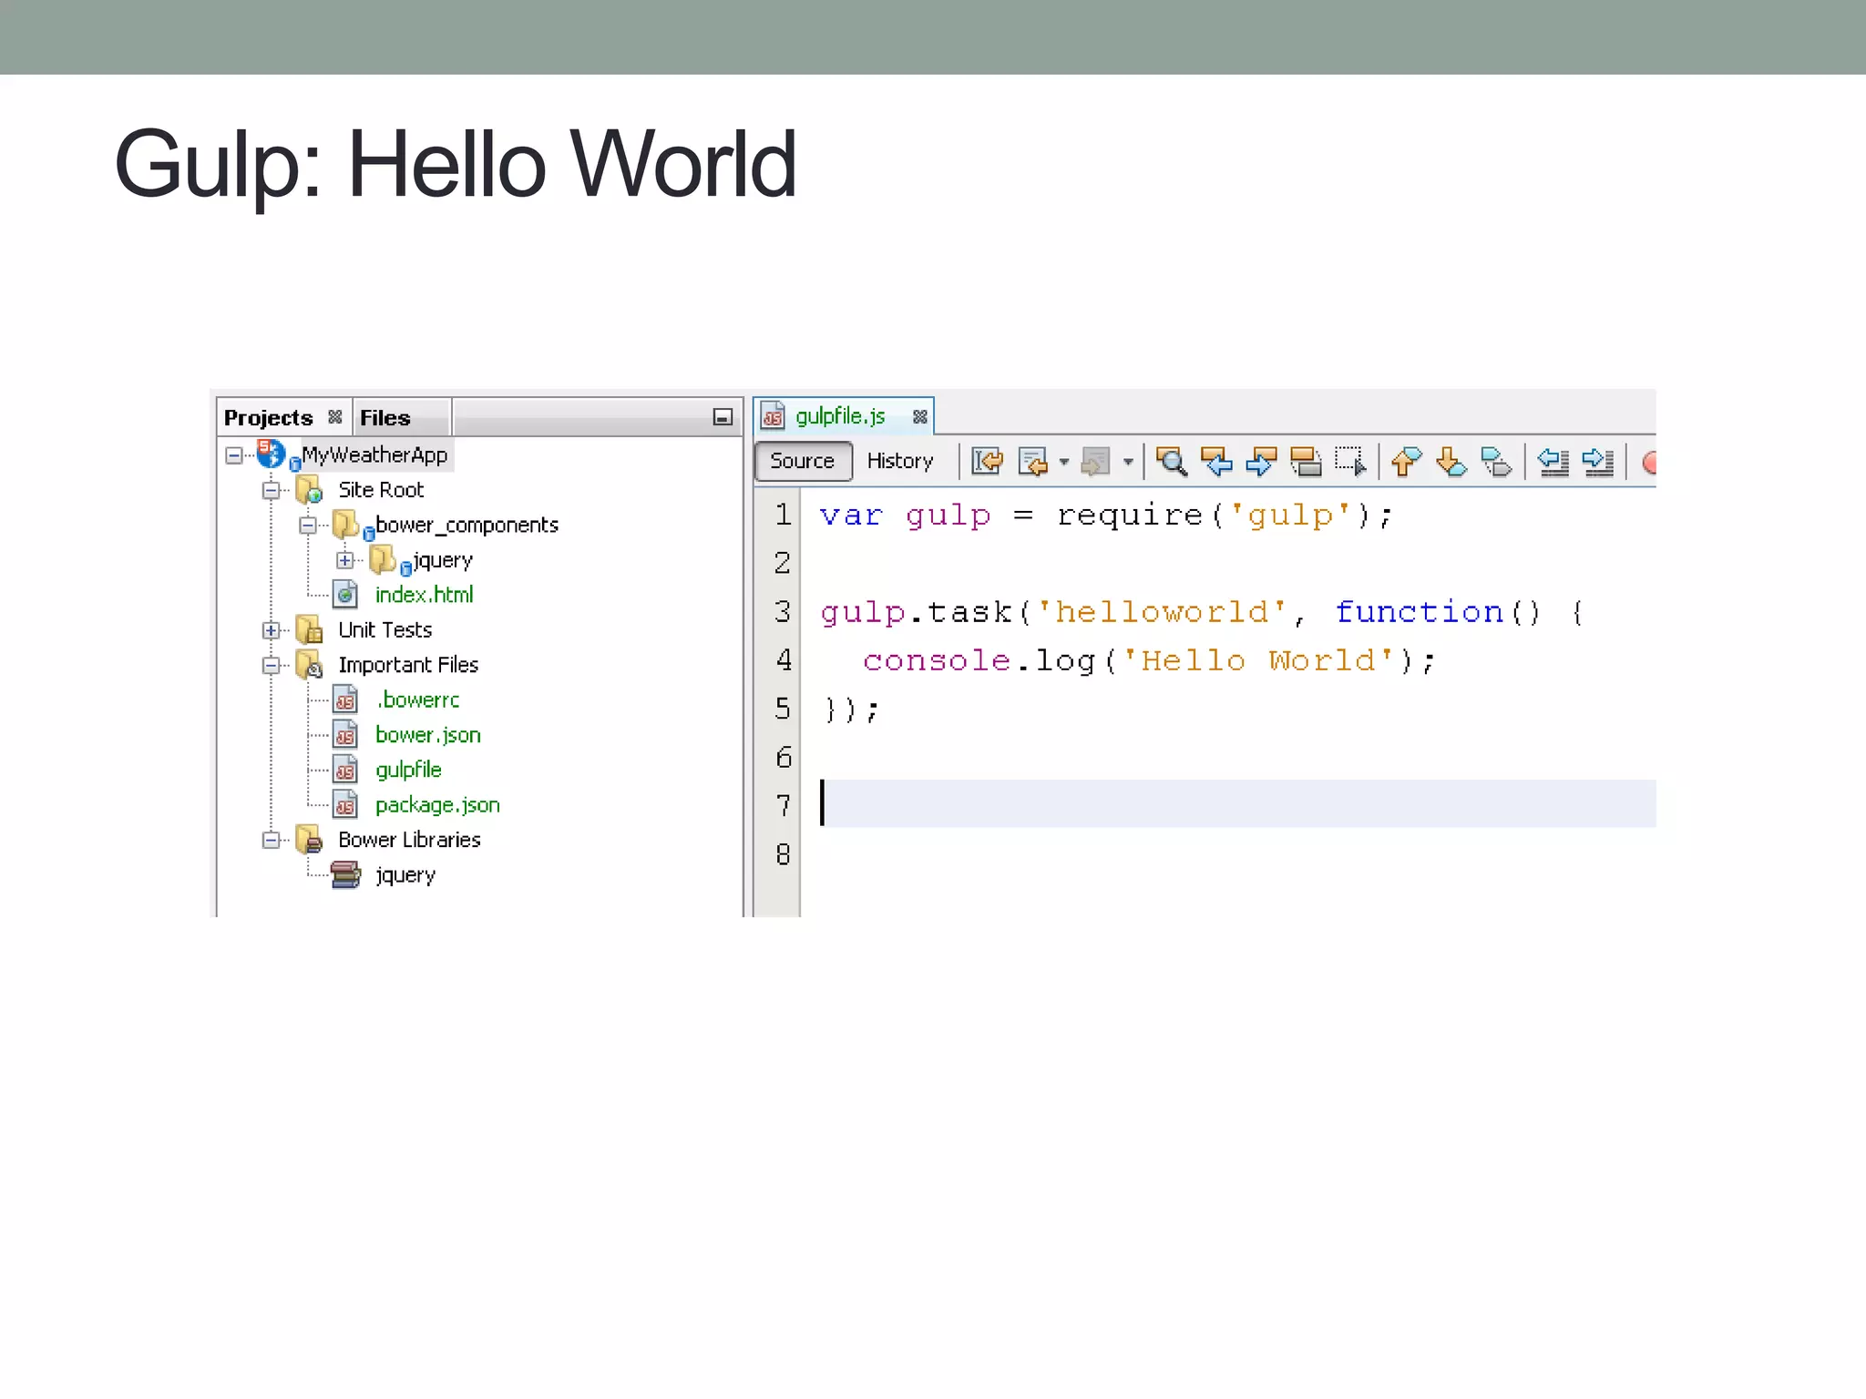
Task: Click the MyWeatherApp HTML5 project icon
Action: [272, 453]
